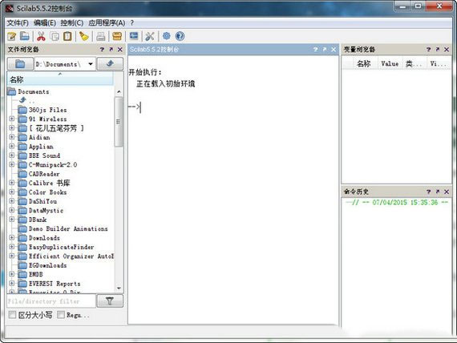The width and height of the screenshot is (457, 343).
Task: Close the file browser panel
Action: 119,49
